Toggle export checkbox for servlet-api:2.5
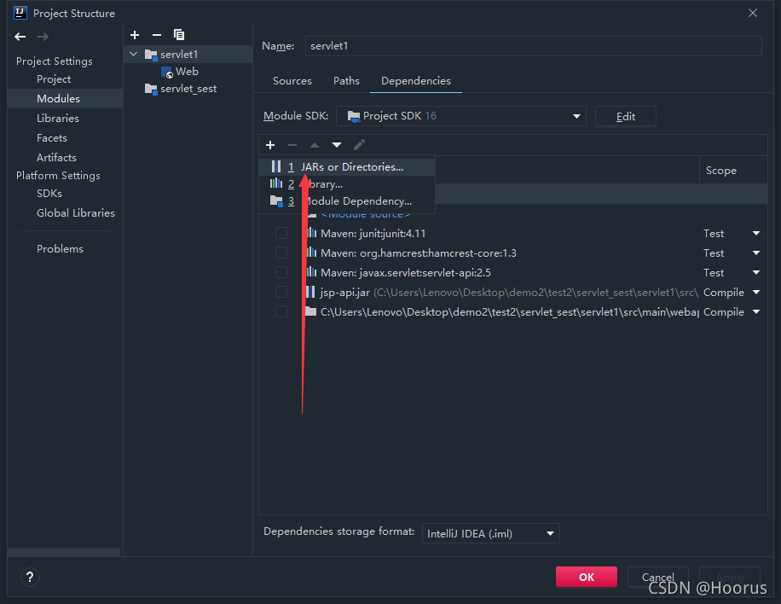The image size is (781, 604). pyautogui.click(x=281, y=272)
